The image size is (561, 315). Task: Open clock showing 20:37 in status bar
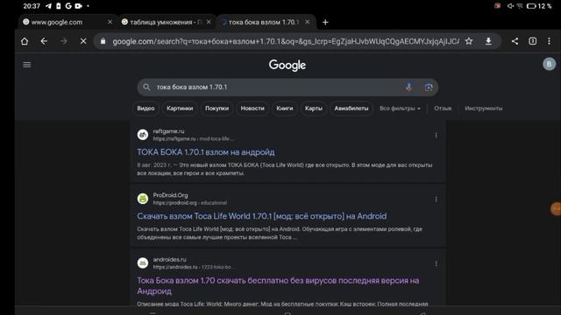click(32, 6)
